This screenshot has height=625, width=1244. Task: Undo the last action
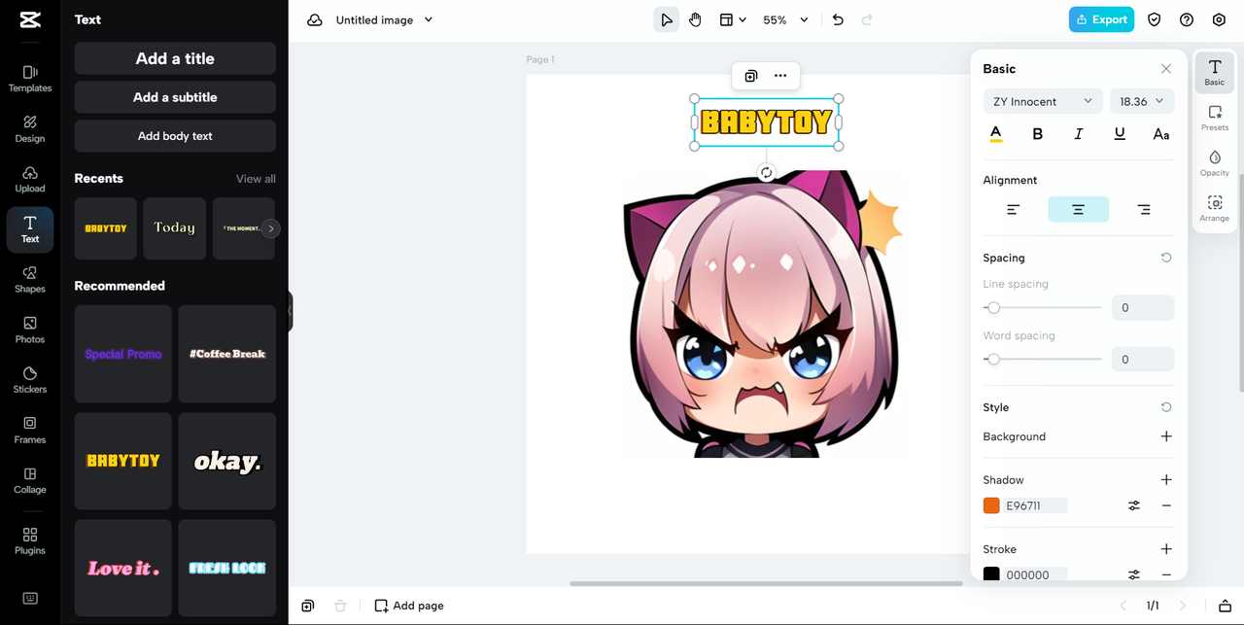tap(838, 19)
